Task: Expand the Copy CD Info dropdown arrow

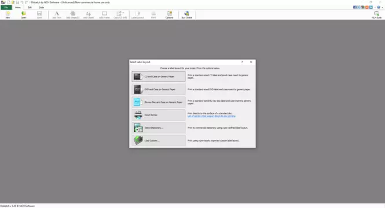Action: (123, 13)
